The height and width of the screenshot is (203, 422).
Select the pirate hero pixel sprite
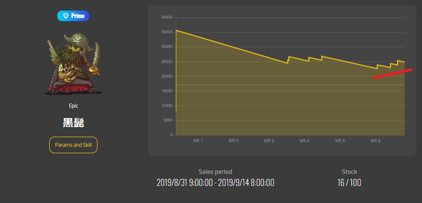coord(73,64)
